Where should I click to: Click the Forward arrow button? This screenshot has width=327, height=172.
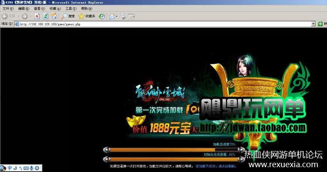click(x=24, y=16)
